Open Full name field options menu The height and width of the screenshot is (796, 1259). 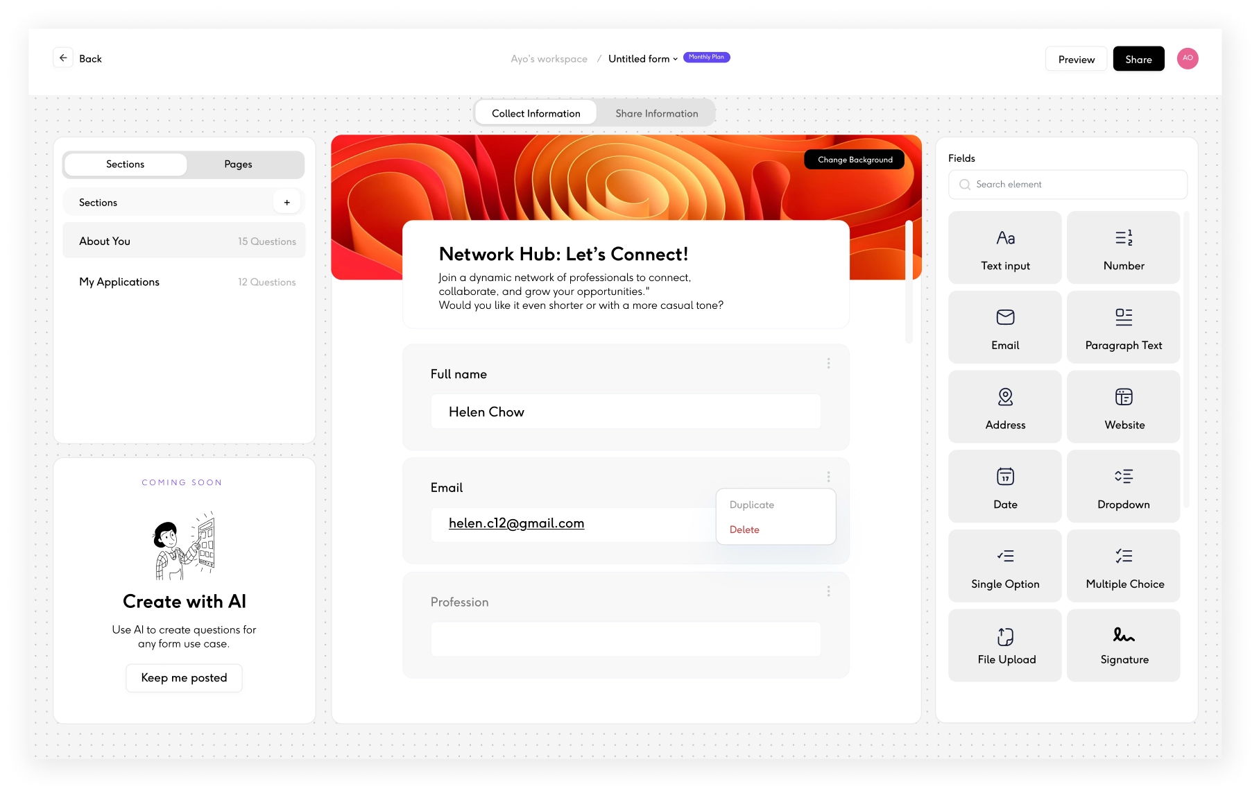(x=828, y=364)
